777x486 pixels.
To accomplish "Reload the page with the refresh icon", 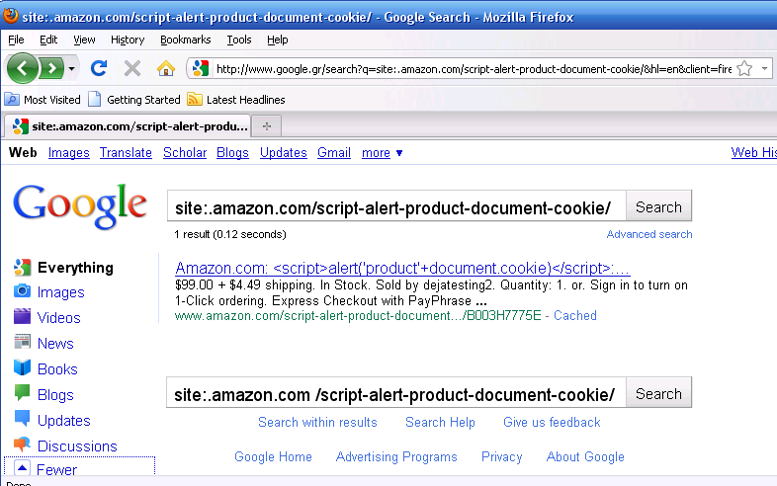I will click(x=99, y=68).
